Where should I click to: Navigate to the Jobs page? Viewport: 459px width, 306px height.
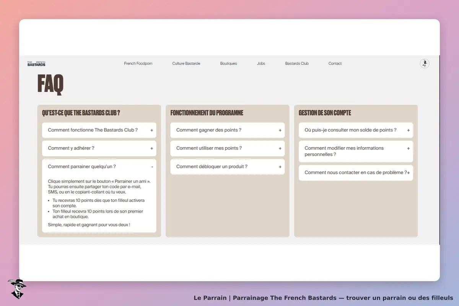coord(261,63)
